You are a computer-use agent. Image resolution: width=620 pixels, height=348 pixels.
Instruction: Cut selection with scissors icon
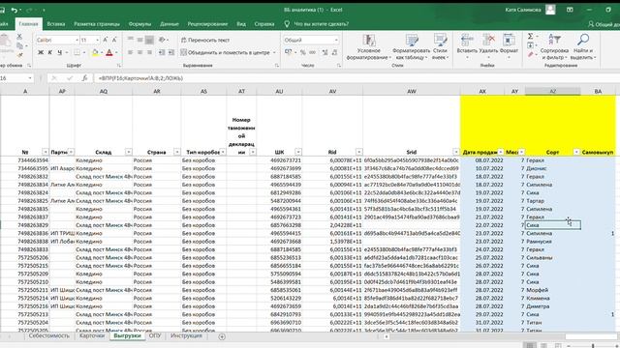pyautogui.click(x=19, y=37)
